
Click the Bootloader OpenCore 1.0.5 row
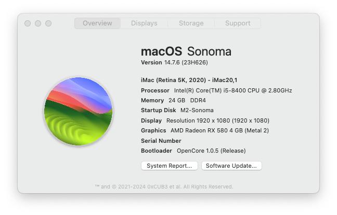point(193,151)
